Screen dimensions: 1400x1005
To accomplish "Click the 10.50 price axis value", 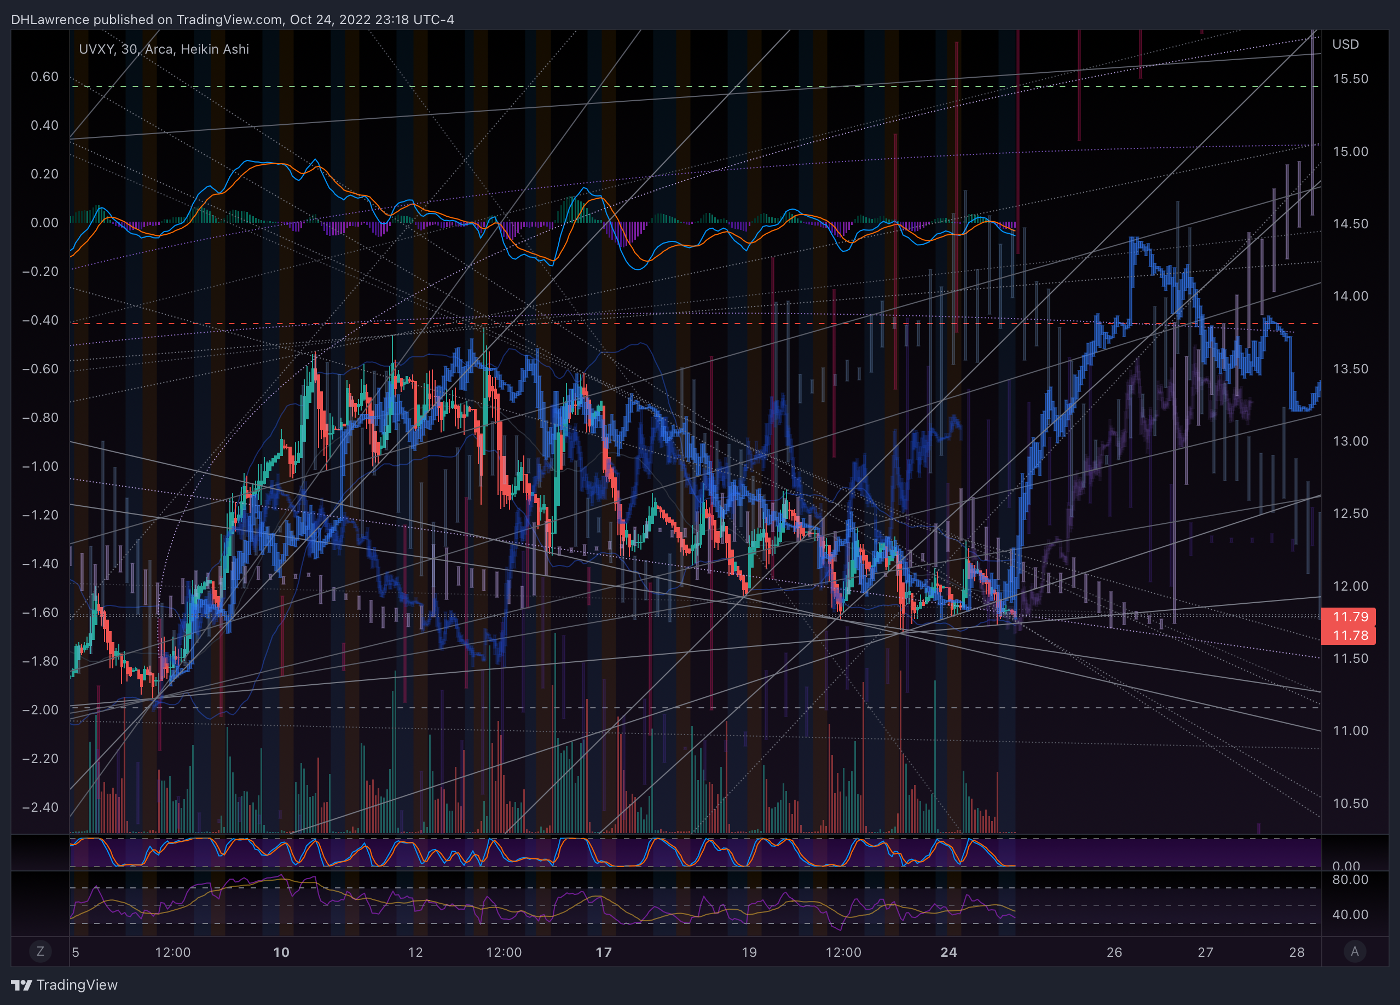I will [x=1350, y=803].
